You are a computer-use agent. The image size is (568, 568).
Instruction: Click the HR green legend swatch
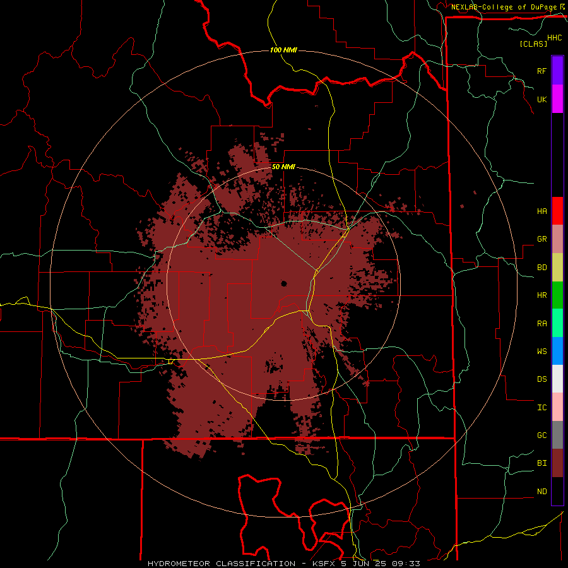click(557, 295)
